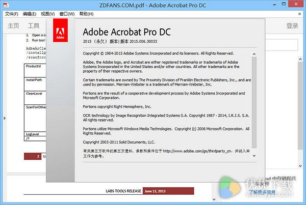Close the Acrobat window
This screenshot has height=205, width=306.
296,4
